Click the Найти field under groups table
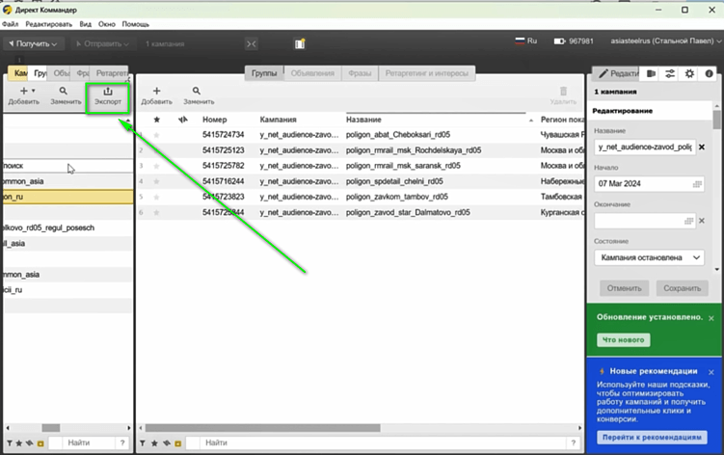Image resolution: width=724 pixels, height=455 pixels. tap(383, 443)
